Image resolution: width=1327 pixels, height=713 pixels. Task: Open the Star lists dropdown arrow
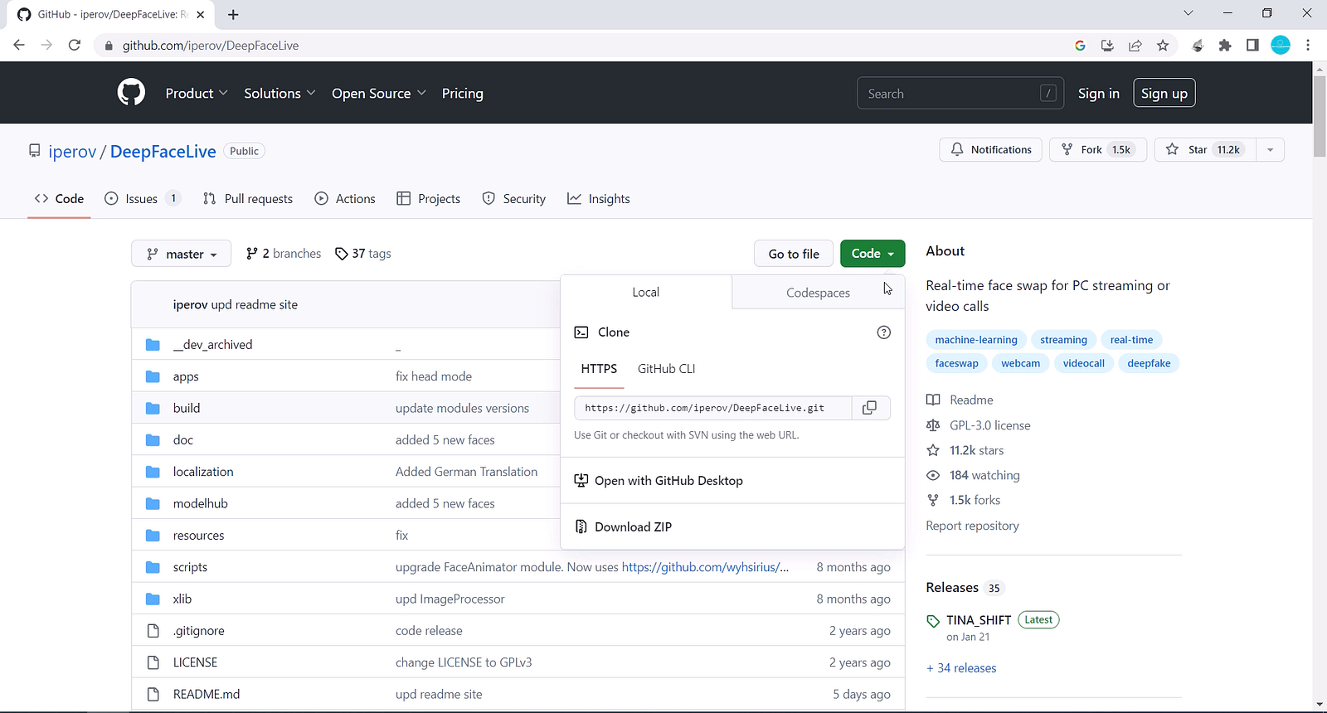tap(1270, 150)
